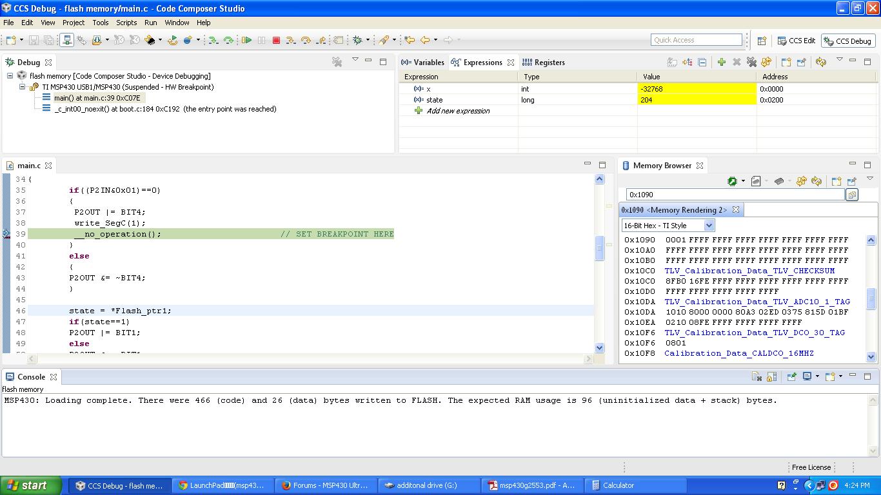Open dropdown next to Memory Browser go-to icon
This screenshot has height=495, width=881.
(x=743, y=181)
